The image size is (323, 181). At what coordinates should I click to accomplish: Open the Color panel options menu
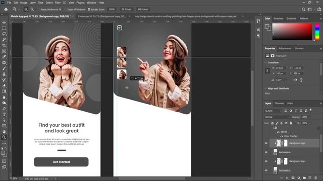point(321,19)
